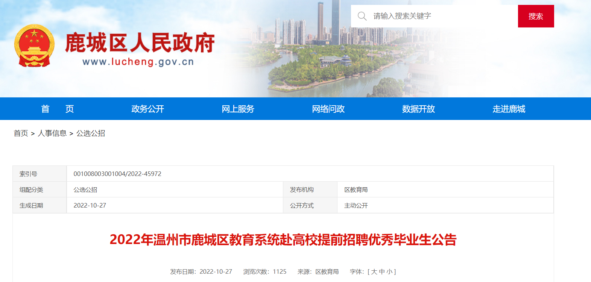591x282 pixels.
Task: Open the 首页 navigation menu item
Action: pos(57,109)
